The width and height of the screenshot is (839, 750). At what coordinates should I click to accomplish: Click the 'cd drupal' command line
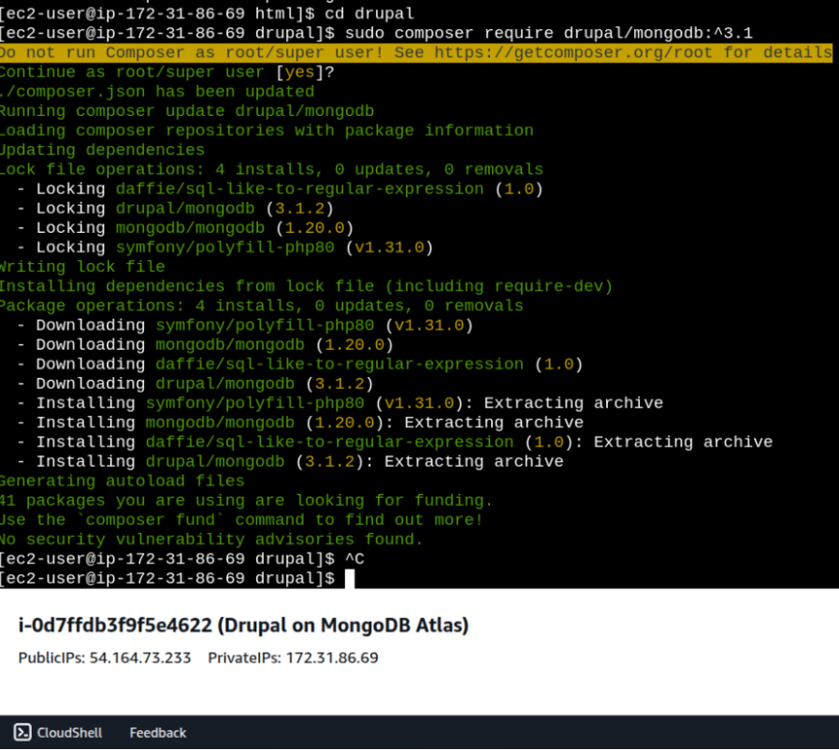369,13
